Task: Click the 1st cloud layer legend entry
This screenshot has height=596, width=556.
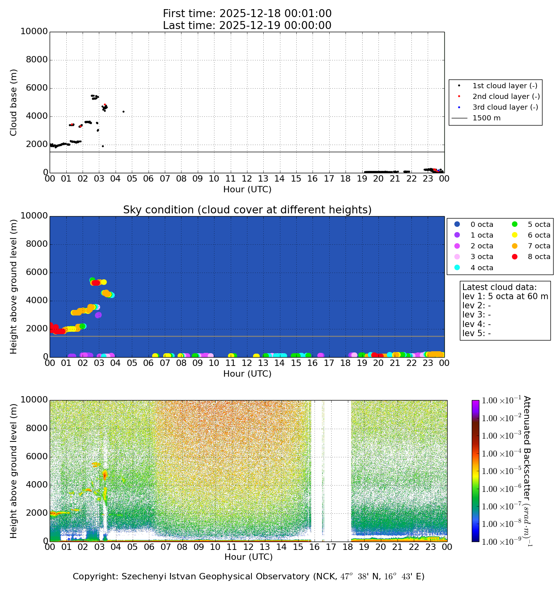Action: [504, 86]
